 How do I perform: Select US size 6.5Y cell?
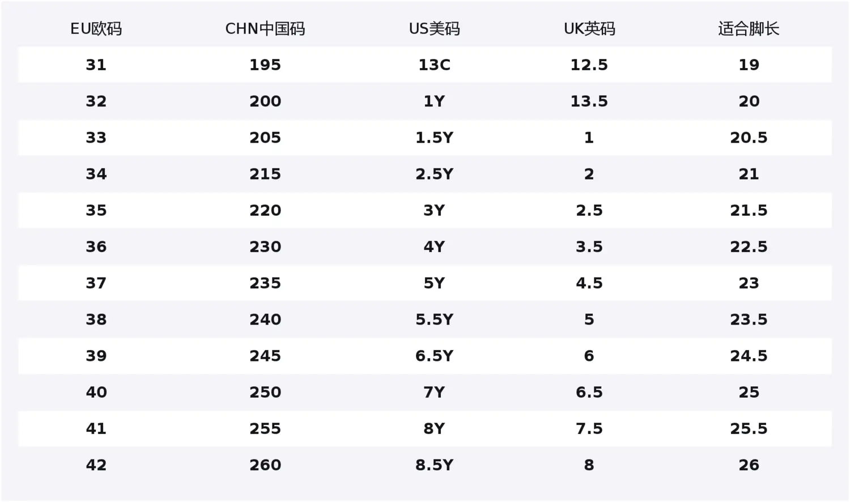click(x=434, y=356)
